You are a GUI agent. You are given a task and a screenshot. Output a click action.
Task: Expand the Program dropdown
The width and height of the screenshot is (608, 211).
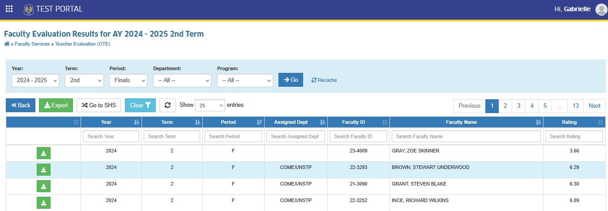coord(245,80)
